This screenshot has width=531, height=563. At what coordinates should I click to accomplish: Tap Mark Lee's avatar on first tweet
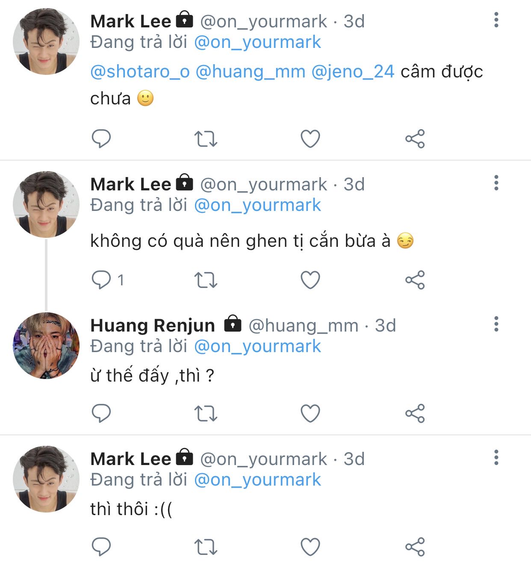click(46, 41)
